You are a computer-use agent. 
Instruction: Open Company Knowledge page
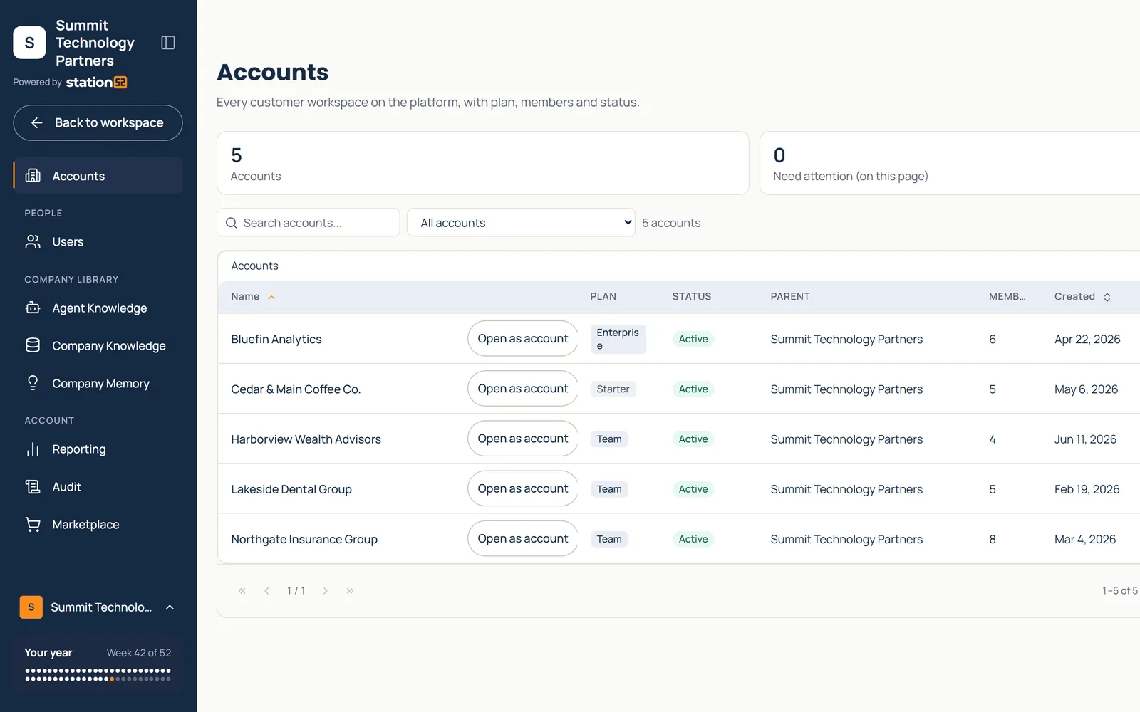tap(98, 345)
